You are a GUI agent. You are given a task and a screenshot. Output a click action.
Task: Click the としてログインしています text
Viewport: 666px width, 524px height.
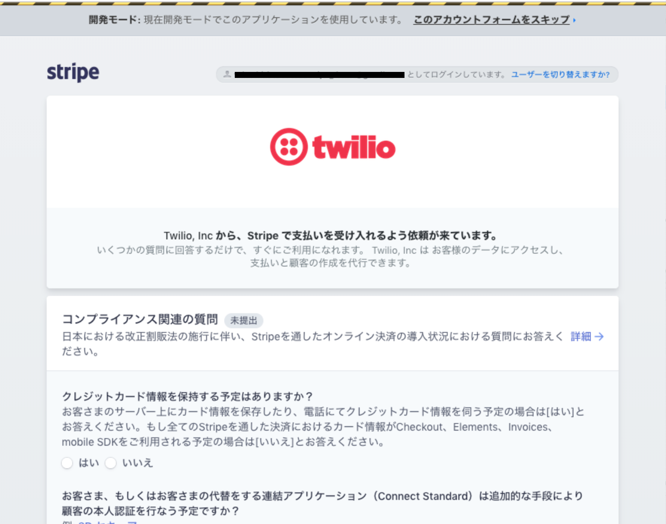[x=457, y=75]
